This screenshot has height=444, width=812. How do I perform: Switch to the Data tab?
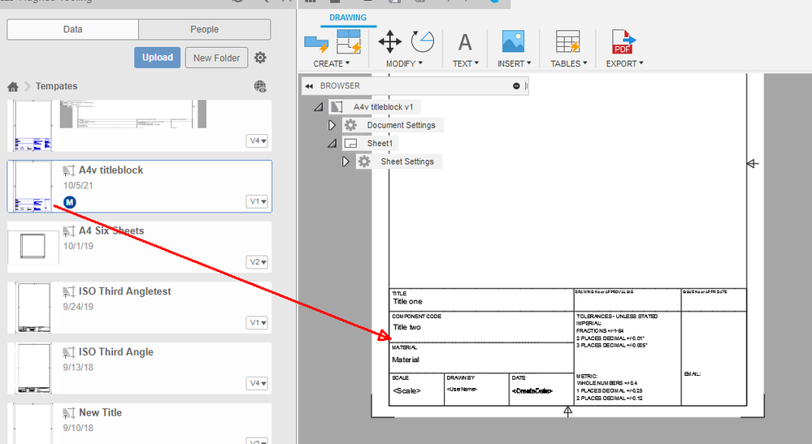coord(72,29)
